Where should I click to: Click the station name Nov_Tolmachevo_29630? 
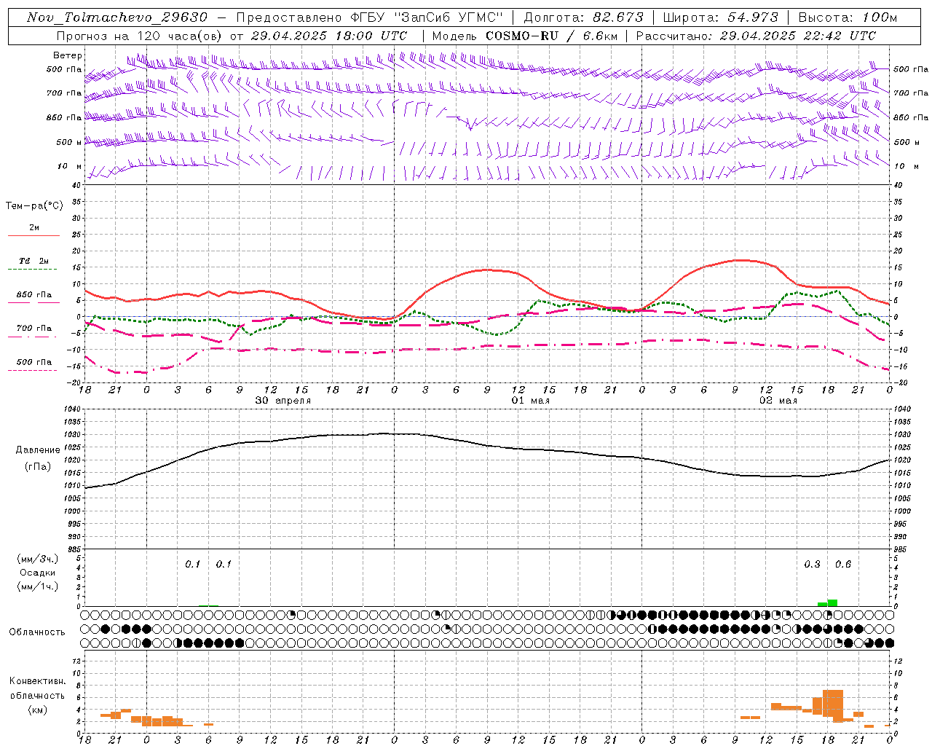pyautogui.click(x=117, y=17)
